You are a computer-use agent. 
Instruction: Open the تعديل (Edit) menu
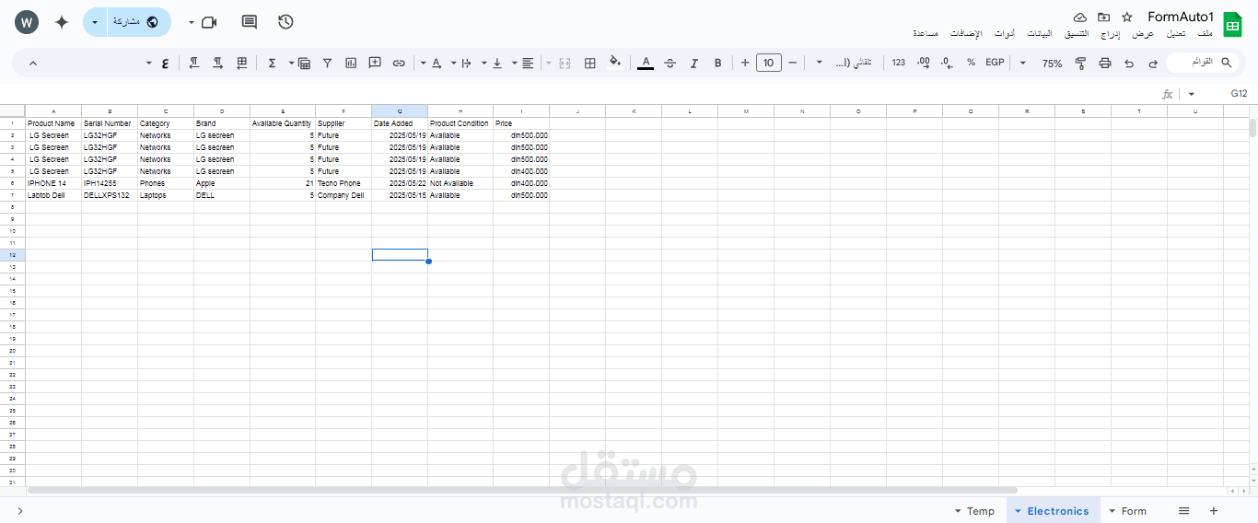(x=1176, y=33)
